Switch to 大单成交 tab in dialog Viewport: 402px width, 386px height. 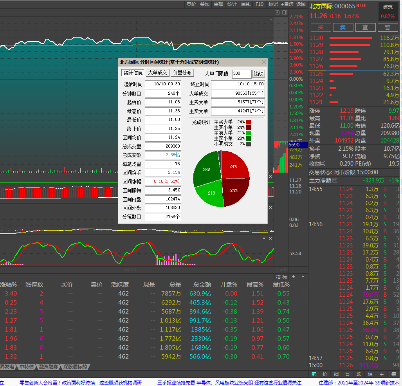(x=157, y=73)
